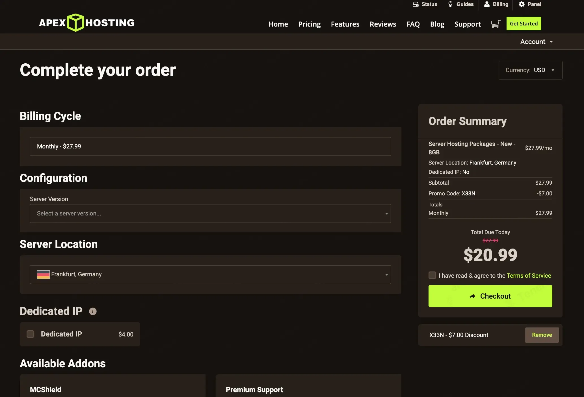
Task: Enable the Dedicated IP checkbox
Action: [x=31, y=334]
